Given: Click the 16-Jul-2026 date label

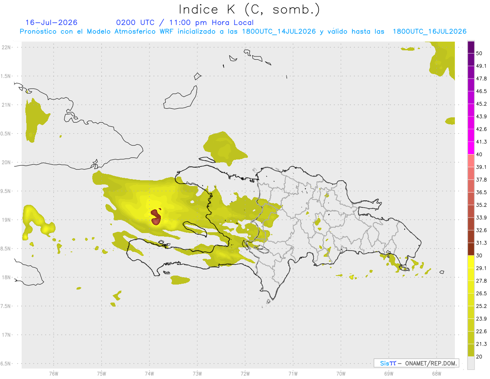Looking at the screenshot, I should (51, 22).
